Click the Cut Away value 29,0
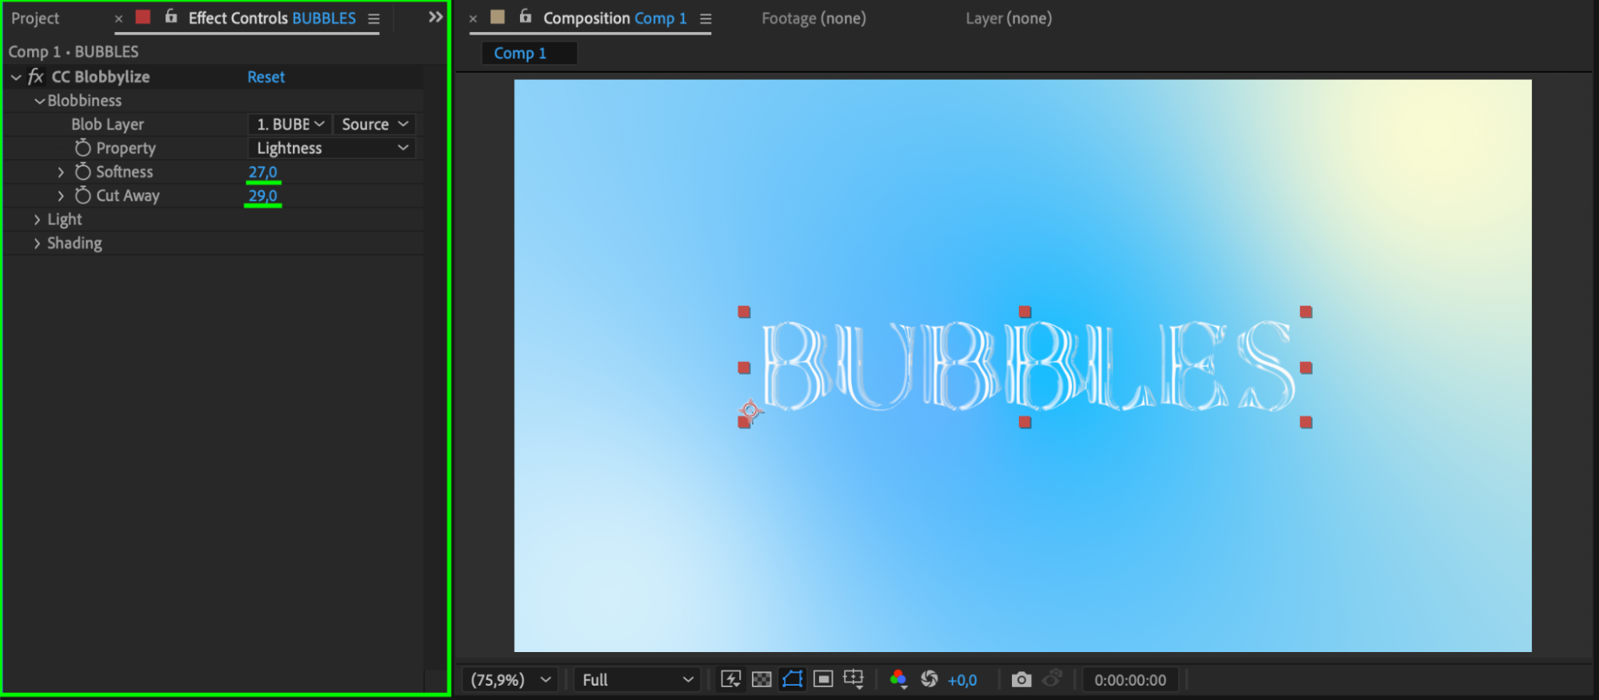Screen dimensions: 1599x700 tap(262, 197)
